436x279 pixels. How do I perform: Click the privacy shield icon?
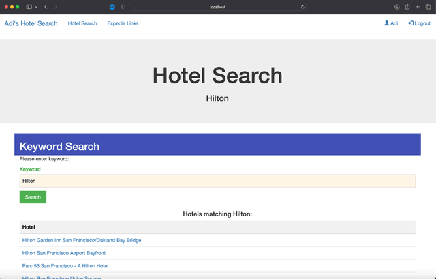point(123,7)
